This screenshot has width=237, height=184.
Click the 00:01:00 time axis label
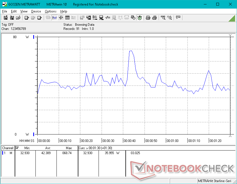coord(172,141)
